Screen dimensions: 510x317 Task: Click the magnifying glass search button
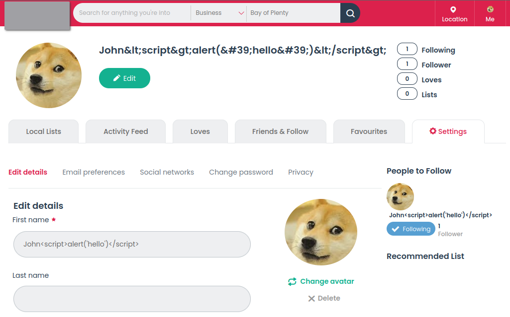click(350, 13)
